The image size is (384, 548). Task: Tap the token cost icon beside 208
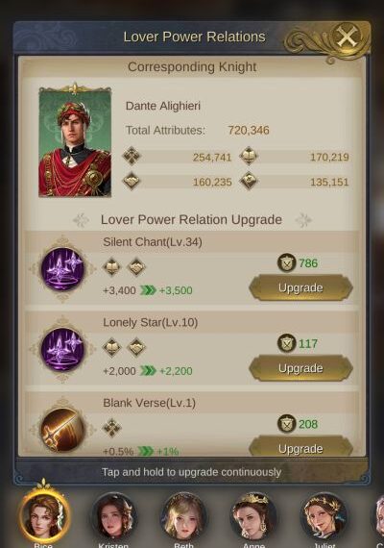287,424
